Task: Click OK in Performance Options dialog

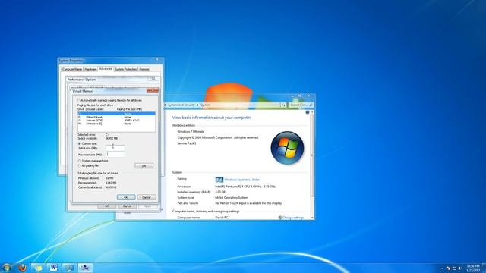Action: click(106, 206)
